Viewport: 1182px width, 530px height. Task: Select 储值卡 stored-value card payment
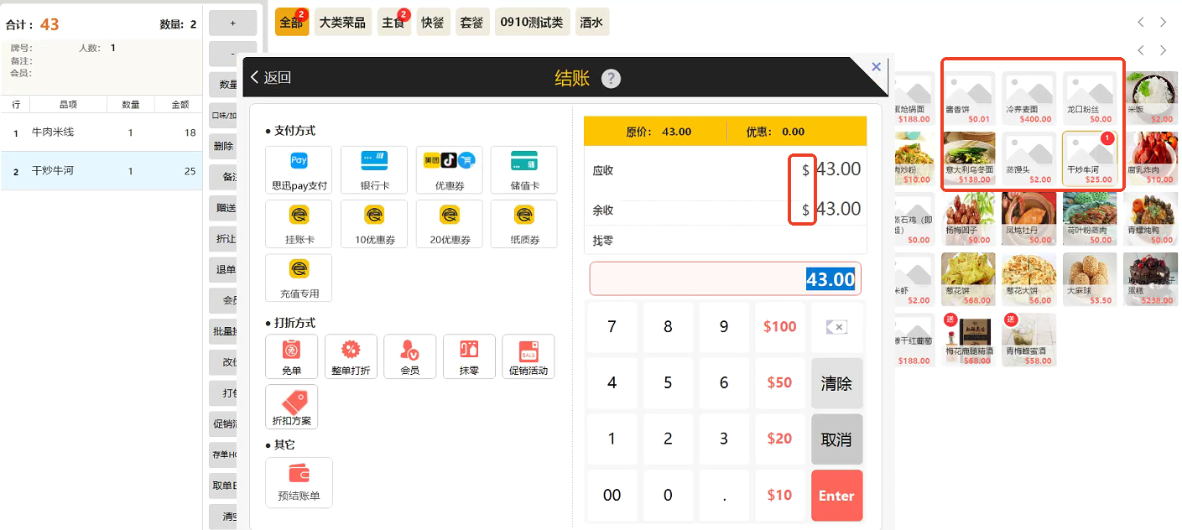(523, 169)
